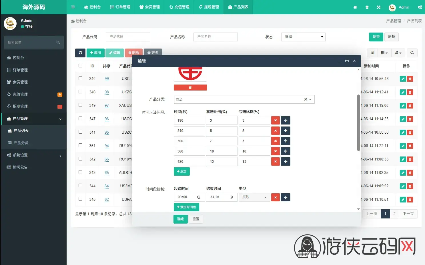Remove the 240 seconds interval row

pyautogui.click(x=275, y=131)
